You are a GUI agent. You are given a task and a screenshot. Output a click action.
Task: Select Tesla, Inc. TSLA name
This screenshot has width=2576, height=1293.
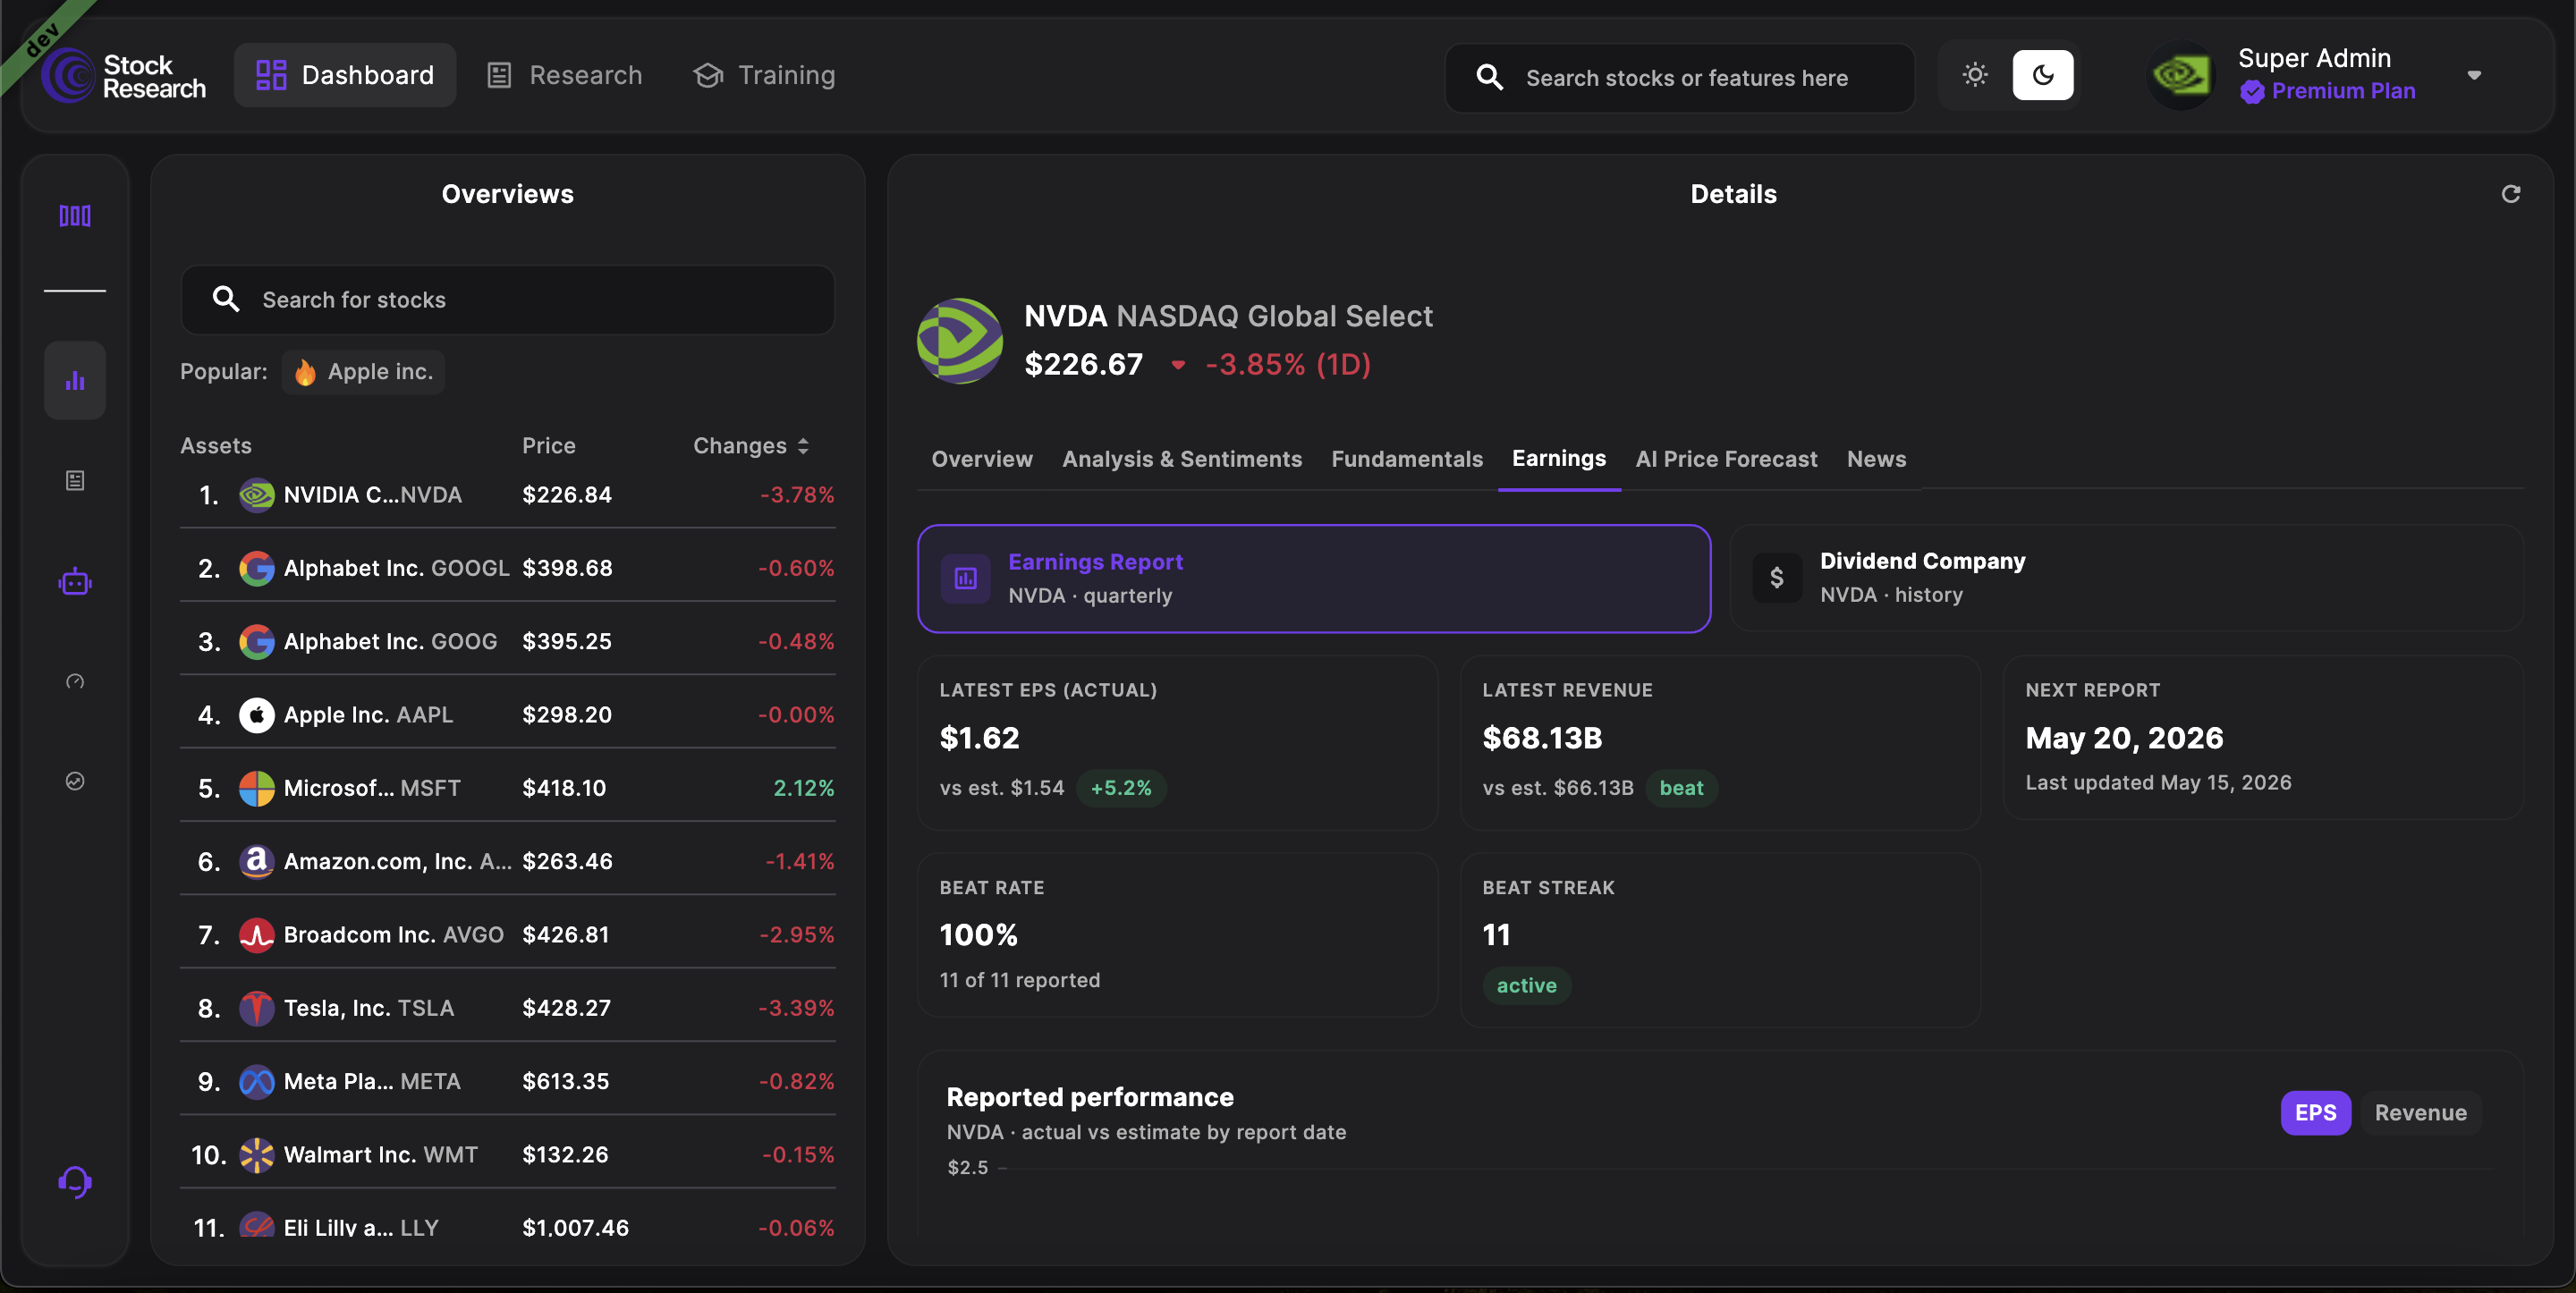point(369,1008)
